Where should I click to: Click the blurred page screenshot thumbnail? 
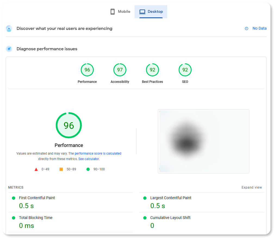coord(204,141)
